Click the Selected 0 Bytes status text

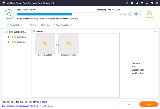tap(36, 102)
